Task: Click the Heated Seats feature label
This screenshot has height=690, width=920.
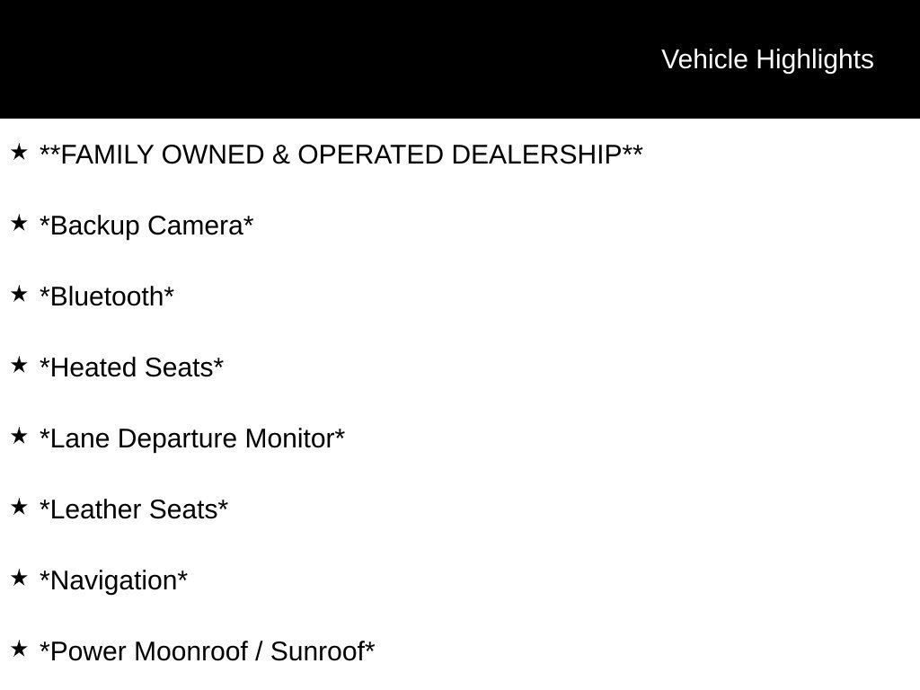Action: pyautogui.click(x=131, y=367)
